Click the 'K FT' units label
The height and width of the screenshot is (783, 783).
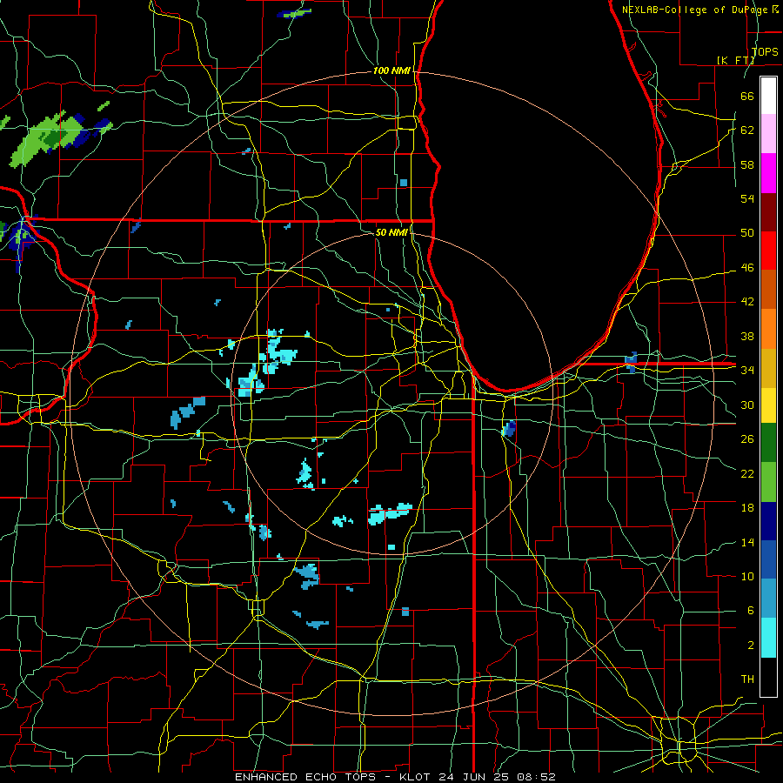click(x=736, y=60)
